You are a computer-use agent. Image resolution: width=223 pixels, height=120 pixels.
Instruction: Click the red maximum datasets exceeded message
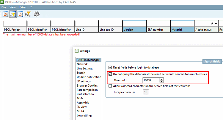[x=41, y=35]
